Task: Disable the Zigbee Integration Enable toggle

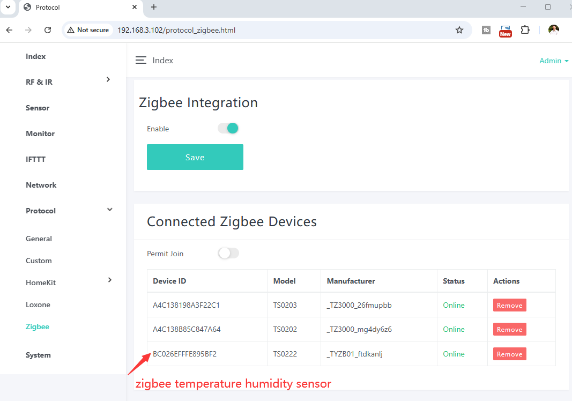Action: pos(228,128)
